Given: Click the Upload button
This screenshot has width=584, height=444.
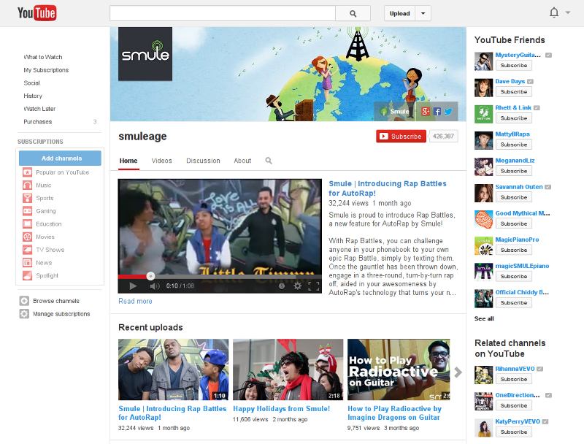Looking at the screenshot, I should [x=399, y=13].
